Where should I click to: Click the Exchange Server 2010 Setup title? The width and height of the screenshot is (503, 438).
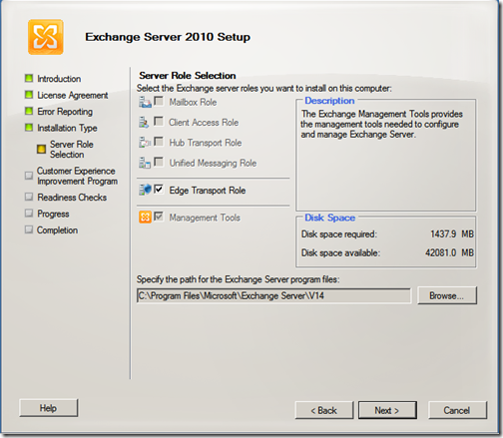click(x=168, y=37)
